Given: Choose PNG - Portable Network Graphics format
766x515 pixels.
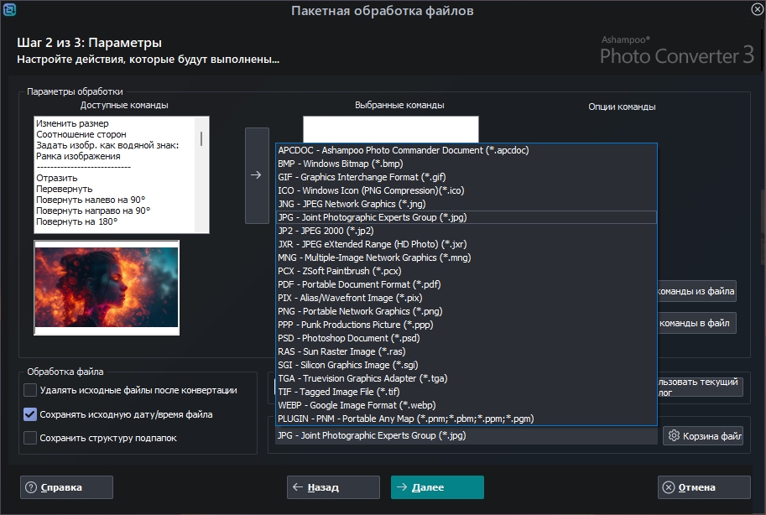Looking at the screenshot, I should point(360,311).
